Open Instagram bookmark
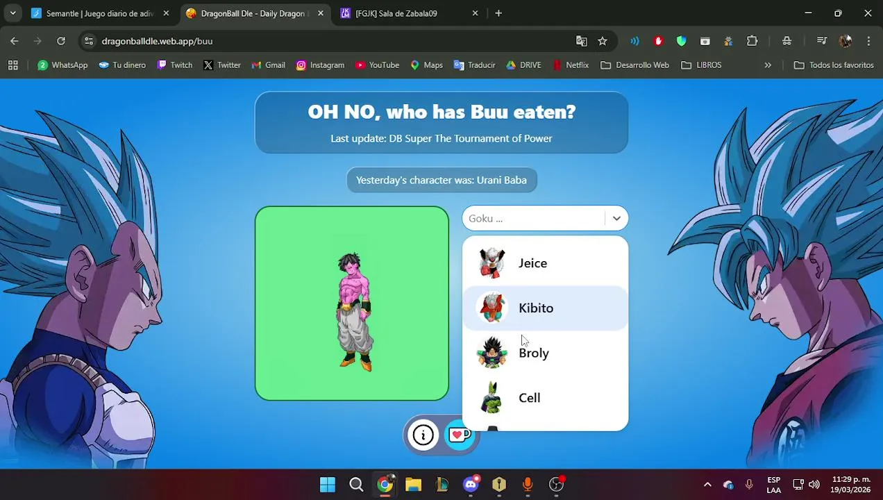Image resolution: width=883 pixels, height=500 pixels. 320,65
